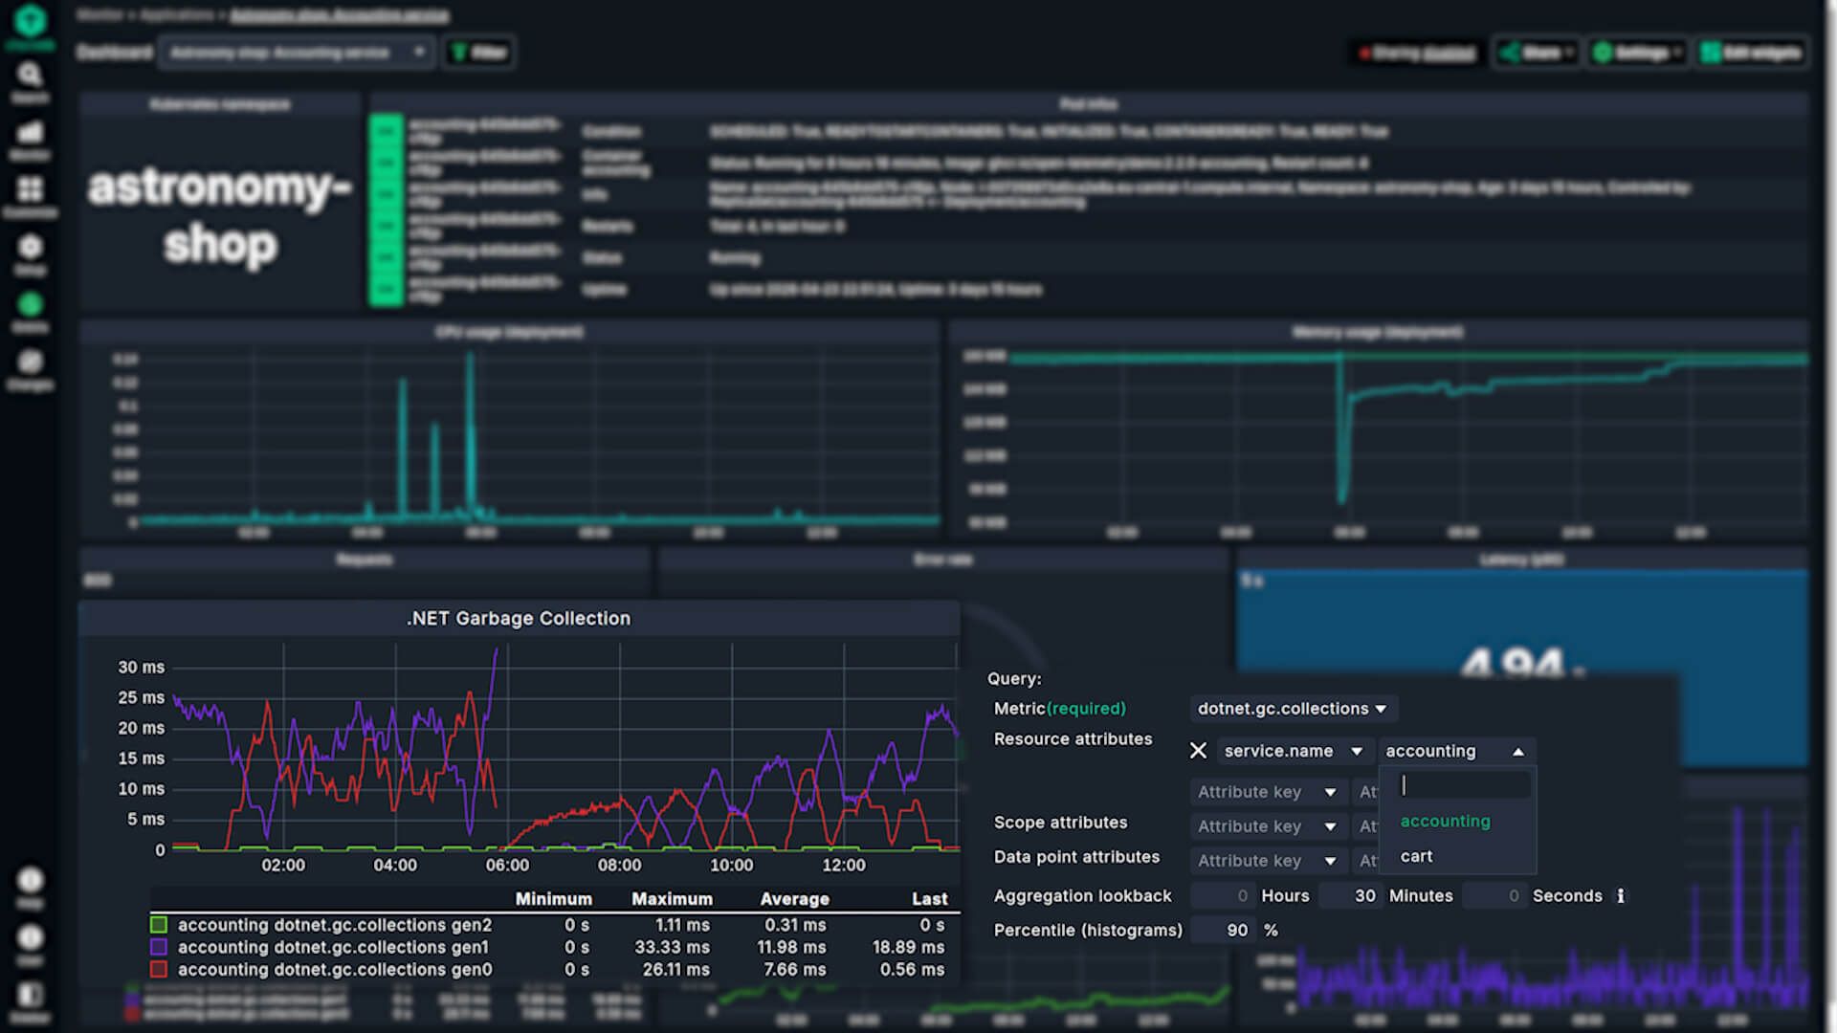Click the Edit widgets button
Viewport: 1837px width, 1033px height.
click(x=1752, y=53)
